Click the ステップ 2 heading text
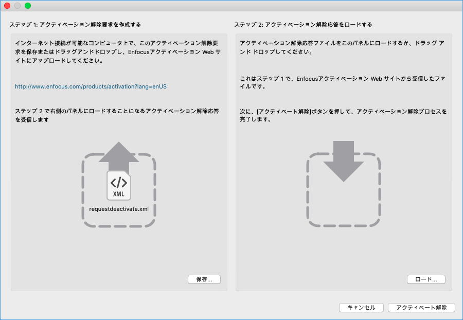 tap(303, 25)
